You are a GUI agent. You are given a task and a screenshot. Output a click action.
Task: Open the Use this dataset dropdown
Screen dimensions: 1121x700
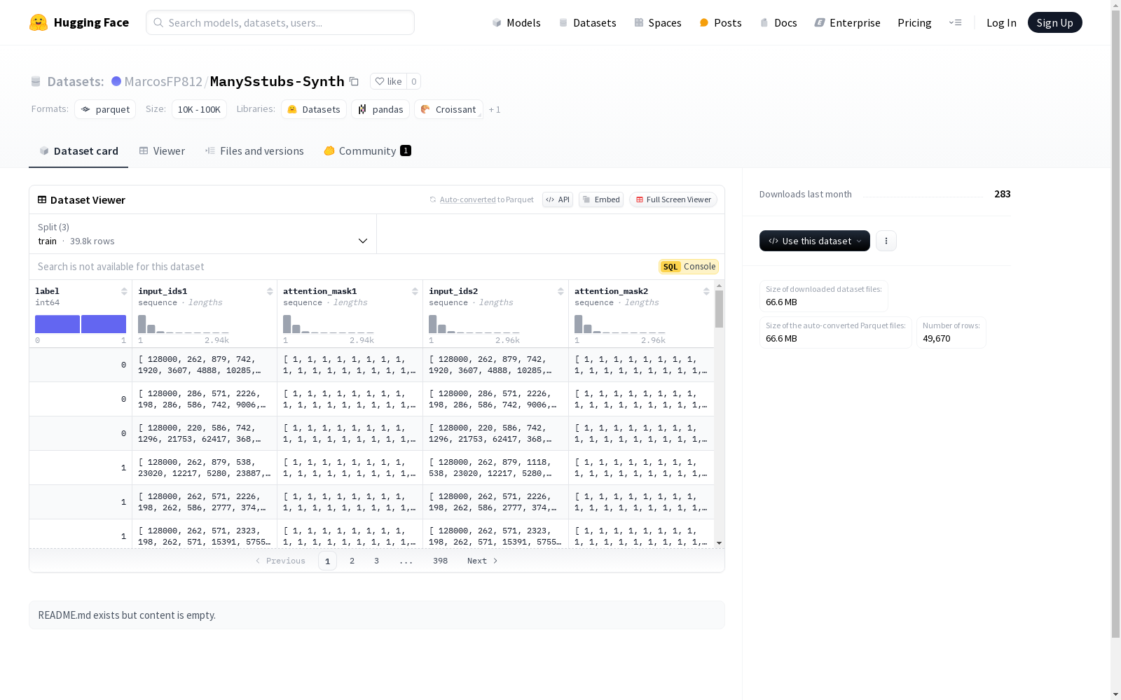point(815,241)
